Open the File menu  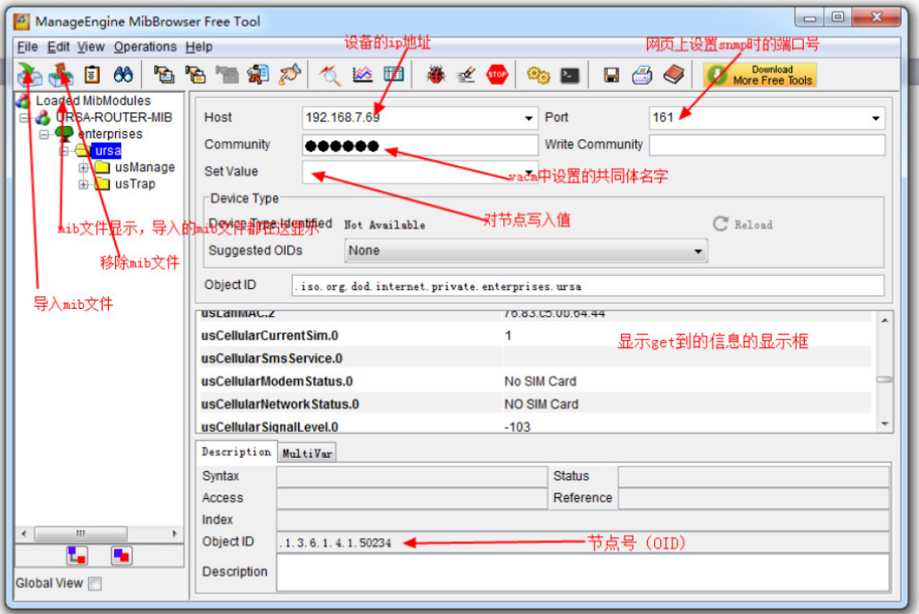coord(28,47)
